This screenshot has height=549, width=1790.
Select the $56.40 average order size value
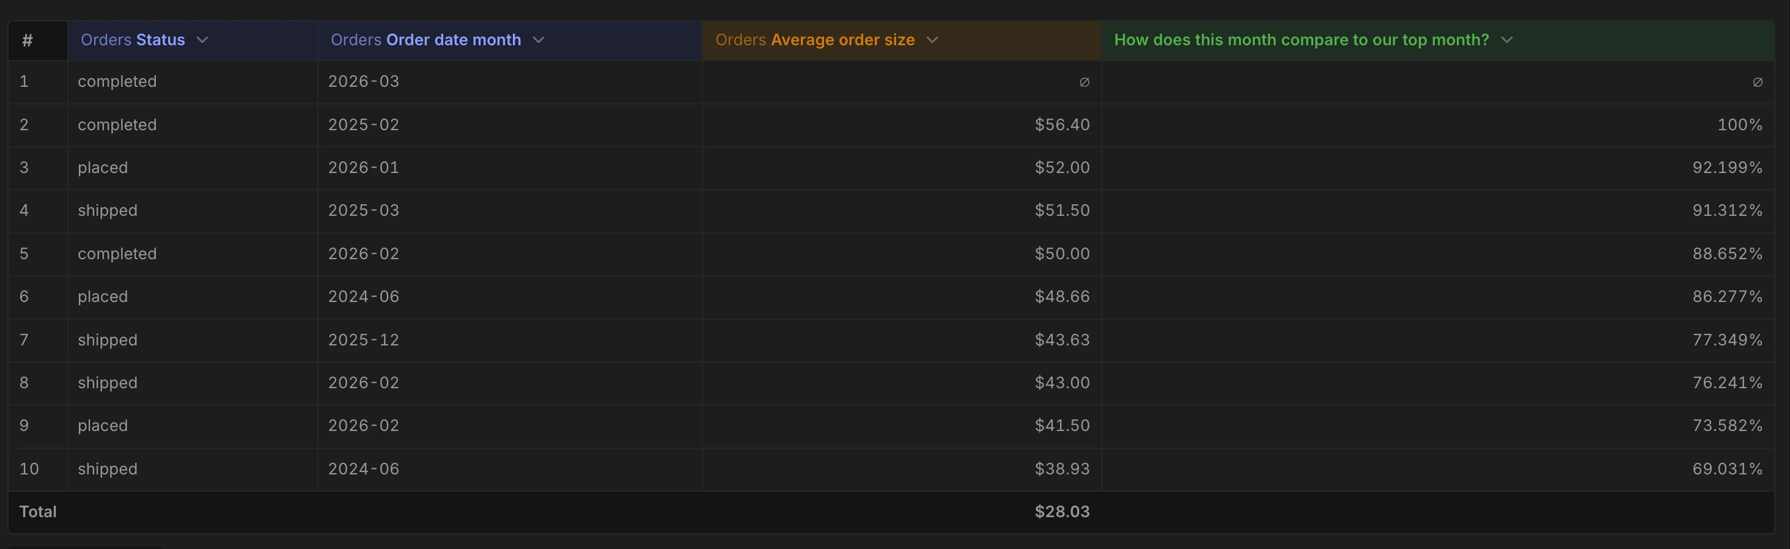[x=1062, y=124]
